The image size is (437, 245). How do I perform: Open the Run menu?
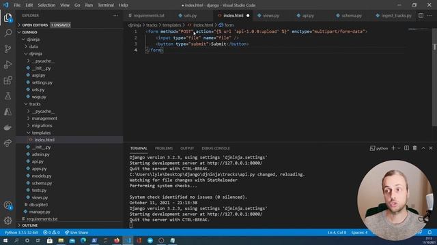click(89, 5)
